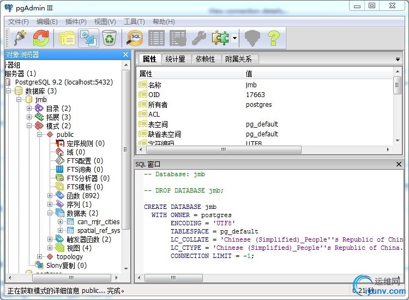Select the FTS分析器 (0) tree item
Image resolution: width=409 pixels, height=300 pixels.
88,178
